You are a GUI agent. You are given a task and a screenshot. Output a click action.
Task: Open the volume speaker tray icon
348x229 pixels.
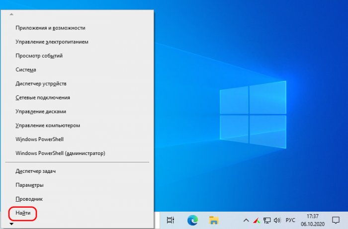pyautogui.click(x=277, y=220)
